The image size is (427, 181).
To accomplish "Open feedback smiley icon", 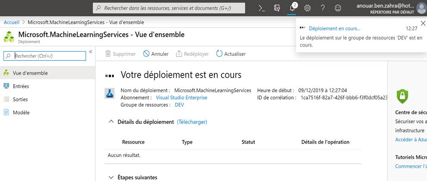I will pyautogui.click(x=338, y=8).
